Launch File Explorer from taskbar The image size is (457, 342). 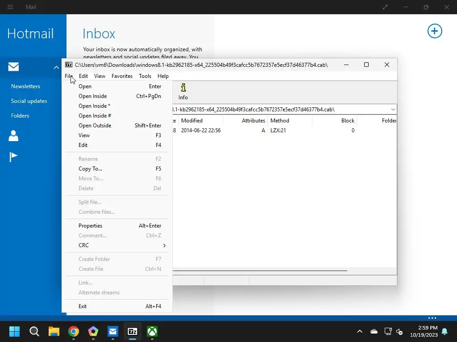pyautogui.click(x=54, y=331)
